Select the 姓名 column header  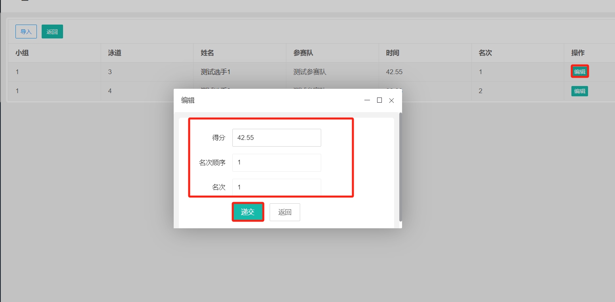(207, 53)
